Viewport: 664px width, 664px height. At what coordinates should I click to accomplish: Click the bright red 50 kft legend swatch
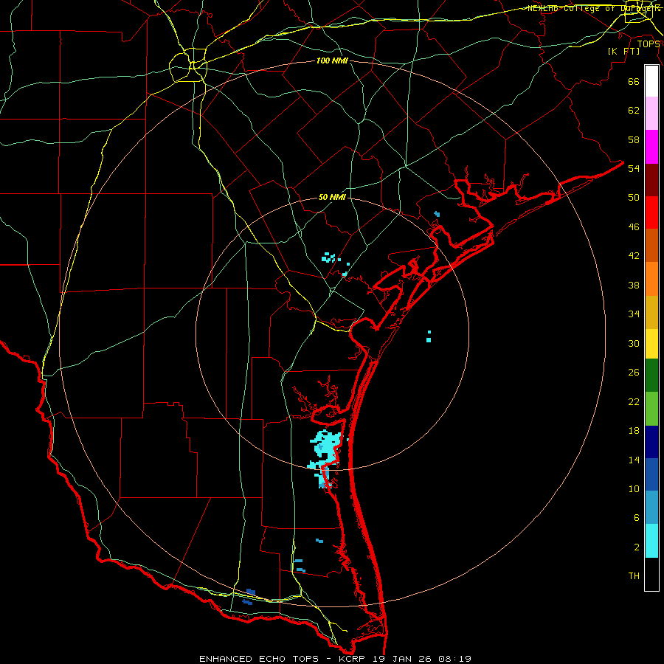coord(651,213)
